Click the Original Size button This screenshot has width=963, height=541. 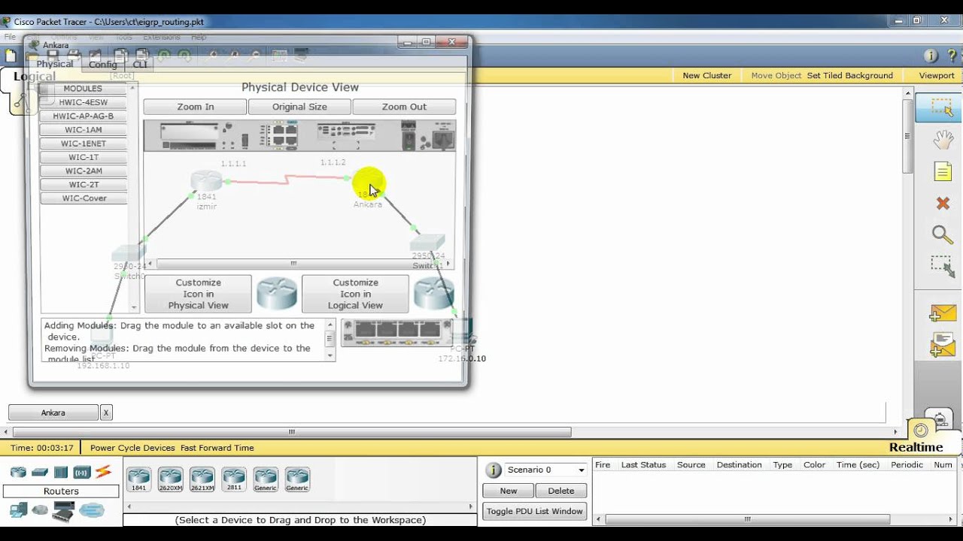click(299, 107)
